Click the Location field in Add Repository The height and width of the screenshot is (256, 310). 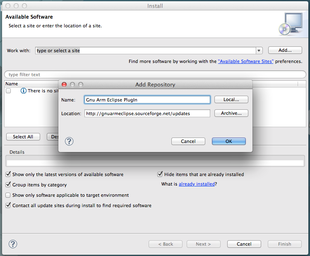(147, 114)
